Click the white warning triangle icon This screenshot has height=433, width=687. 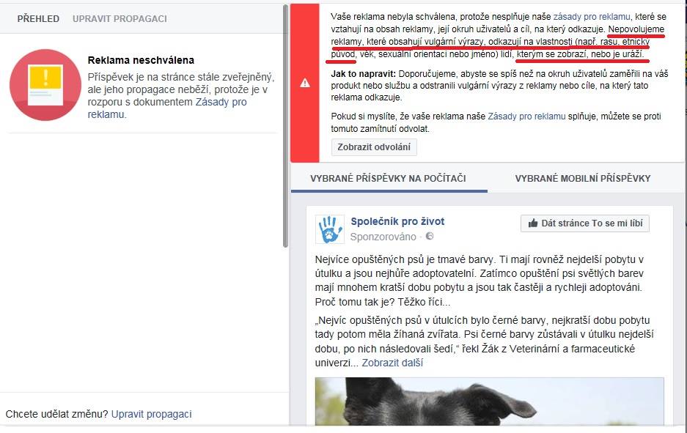coord(305,83)
